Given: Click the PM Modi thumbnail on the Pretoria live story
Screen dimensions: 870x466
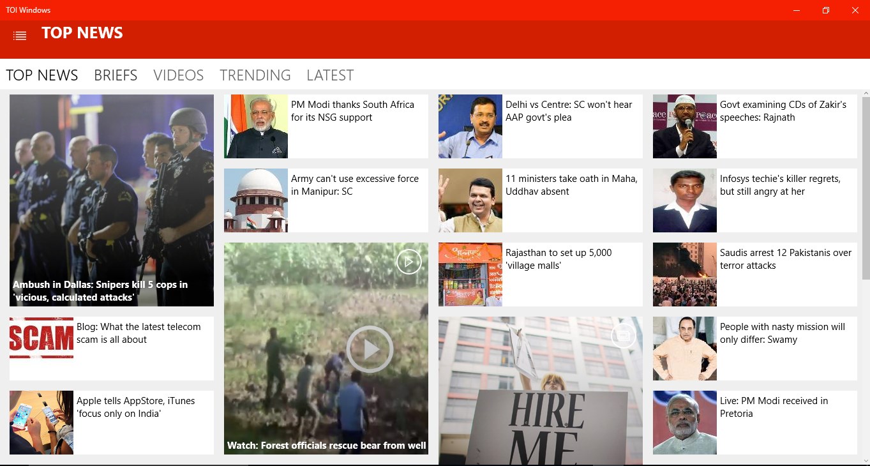Looking at the screenshot, I should pyautogui.click(x=684, y=423).
